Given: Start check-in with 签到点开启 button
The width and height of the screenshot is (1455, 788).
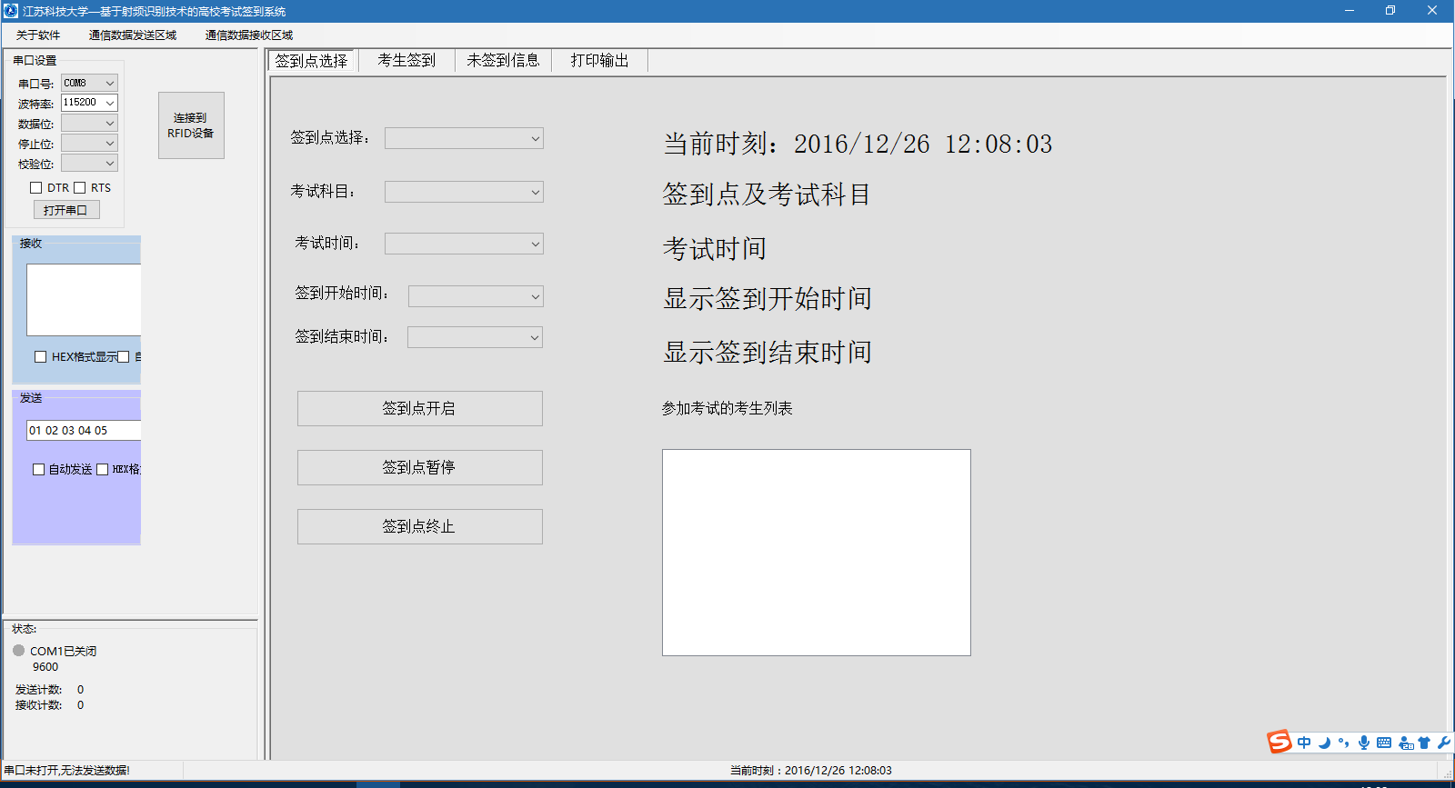Looking at the screenshot, I should click(x=420, y=408).
